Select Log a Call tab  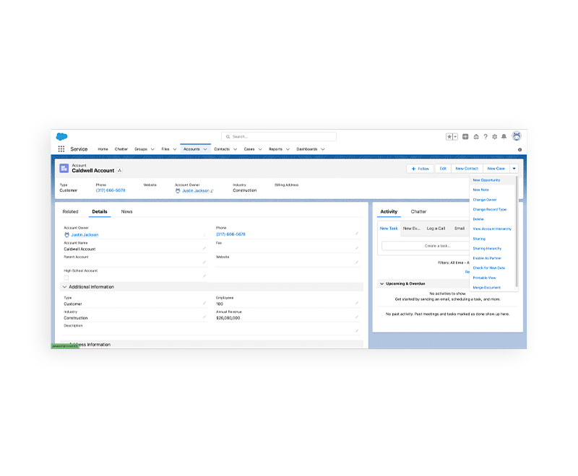click(x=436, y=229)
